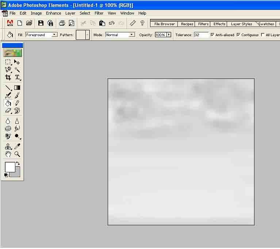Uncheck the Contiguous option
Screen dimensions: 280x249
coord(238,35)
